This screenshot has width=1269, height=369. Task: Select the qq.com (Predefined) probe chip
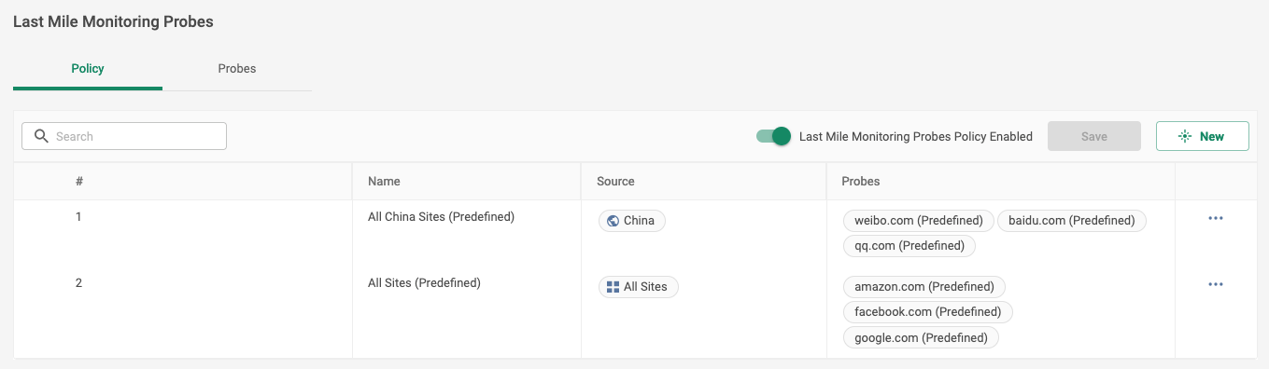tap(909, 246)
